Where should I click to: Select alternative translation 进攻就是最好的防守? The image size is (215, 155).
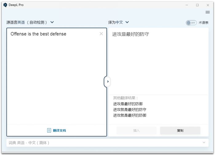coord(129,110)
